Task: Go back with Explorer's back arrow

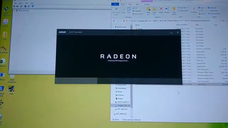Action: point(114,21)
